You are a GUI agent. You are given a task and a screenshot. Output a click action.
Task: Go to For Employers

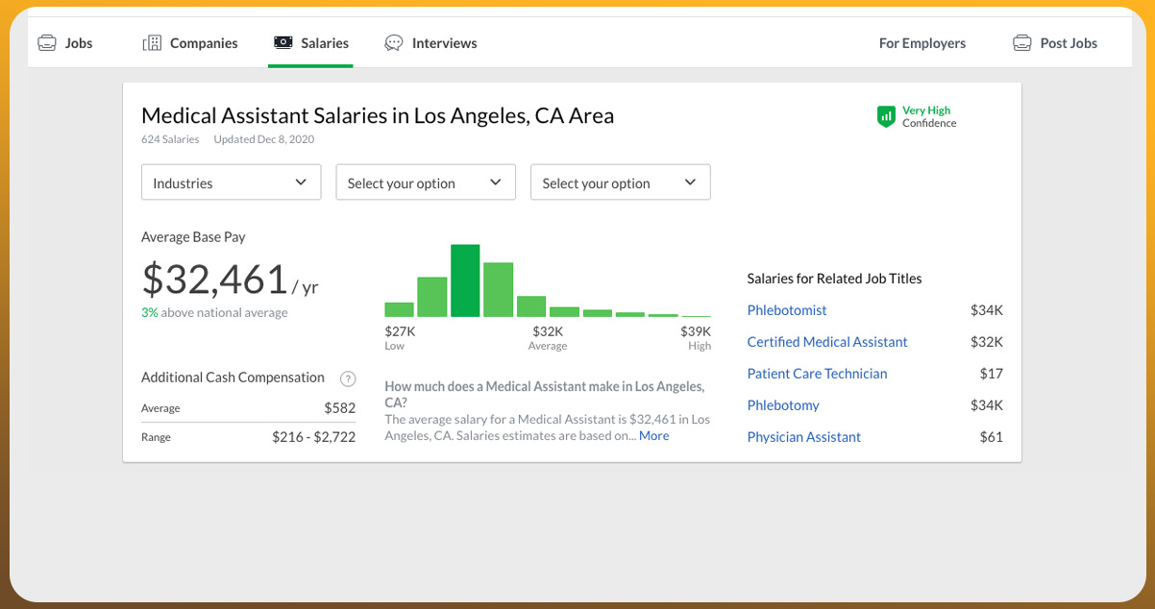point(922,43)
